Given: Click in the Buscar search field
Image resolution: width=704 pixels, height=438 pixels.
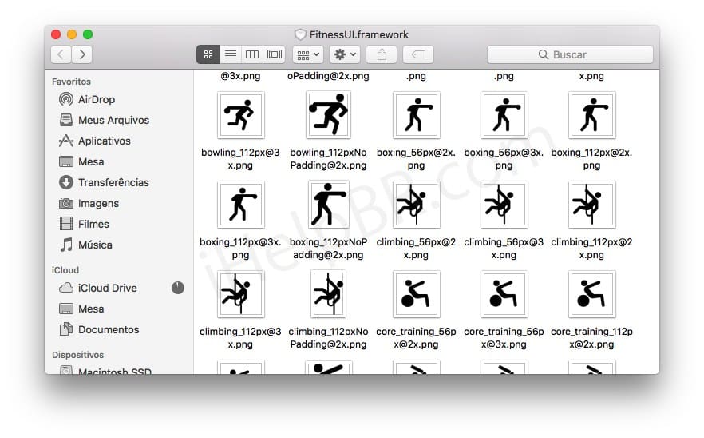Looking at the screenshot, I should pos(570,54).
